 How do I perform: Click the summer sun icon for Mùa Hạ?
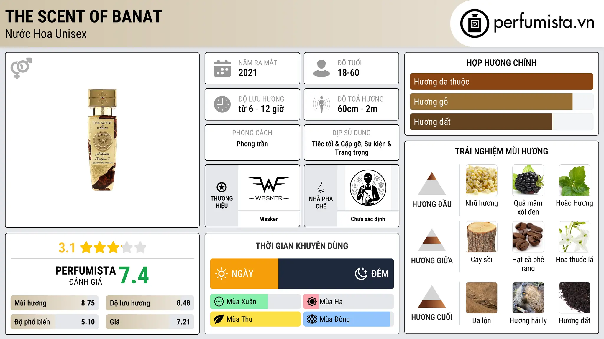[x=312, y=302]
